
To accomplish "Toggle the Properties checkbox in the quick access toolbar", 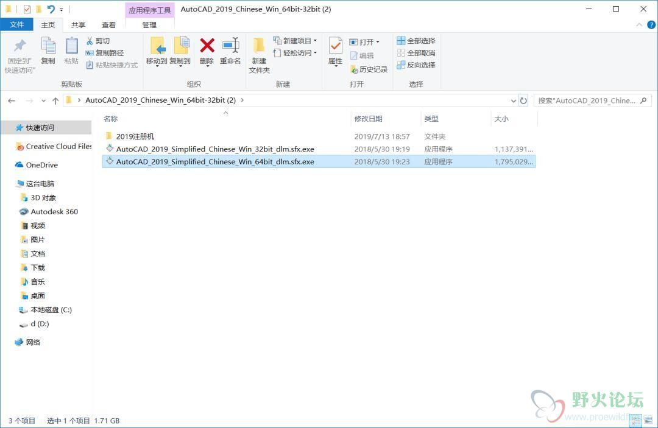I will [x=27, y=9].
